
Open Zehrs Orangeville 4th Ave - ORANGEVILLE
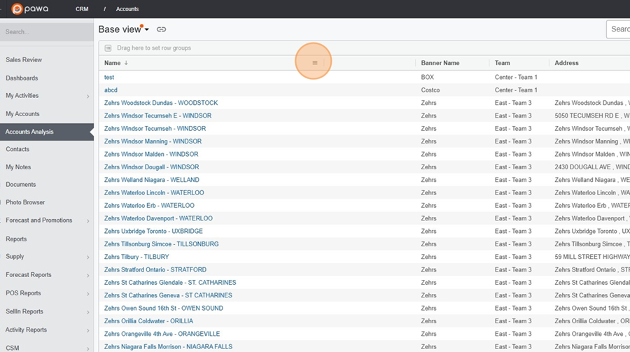[x=162, y=334]
